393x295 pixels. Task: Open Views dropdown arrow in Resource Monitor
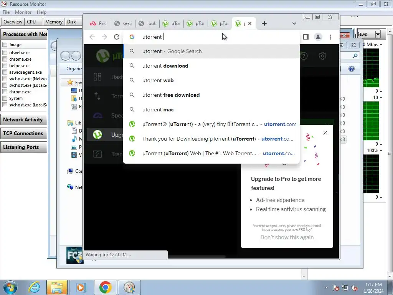click(x=378, y=34)
